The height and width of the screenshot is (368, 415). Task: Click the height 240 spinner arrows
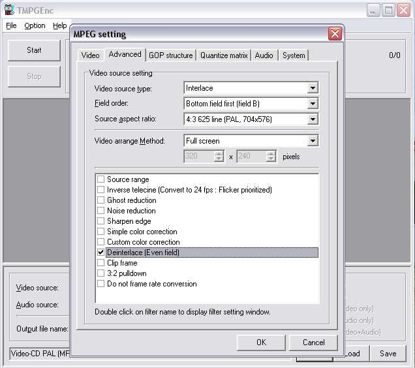(271, 156)
